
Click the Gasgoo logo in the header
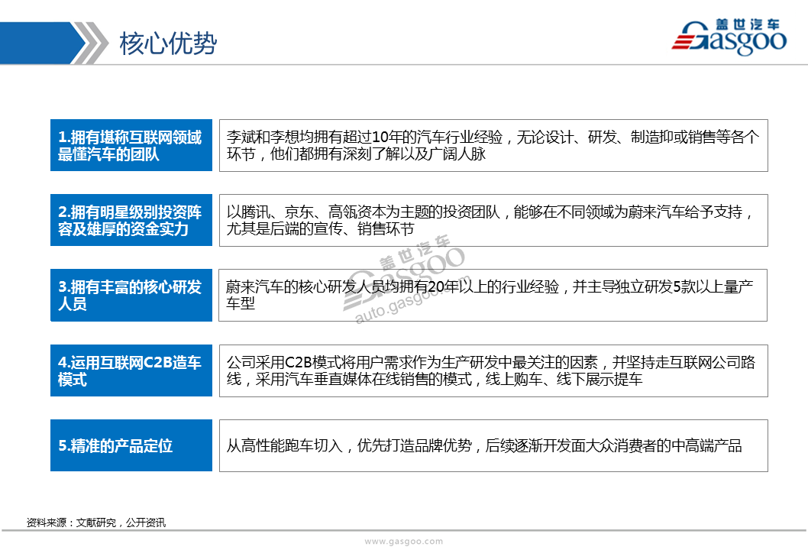(x=729, y=36)
